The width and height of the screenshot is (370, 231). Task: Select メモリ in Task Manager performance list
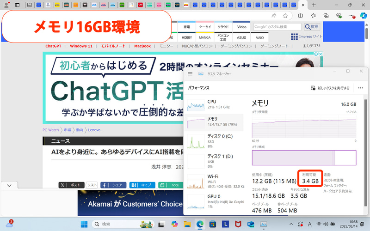pos(214,122)
